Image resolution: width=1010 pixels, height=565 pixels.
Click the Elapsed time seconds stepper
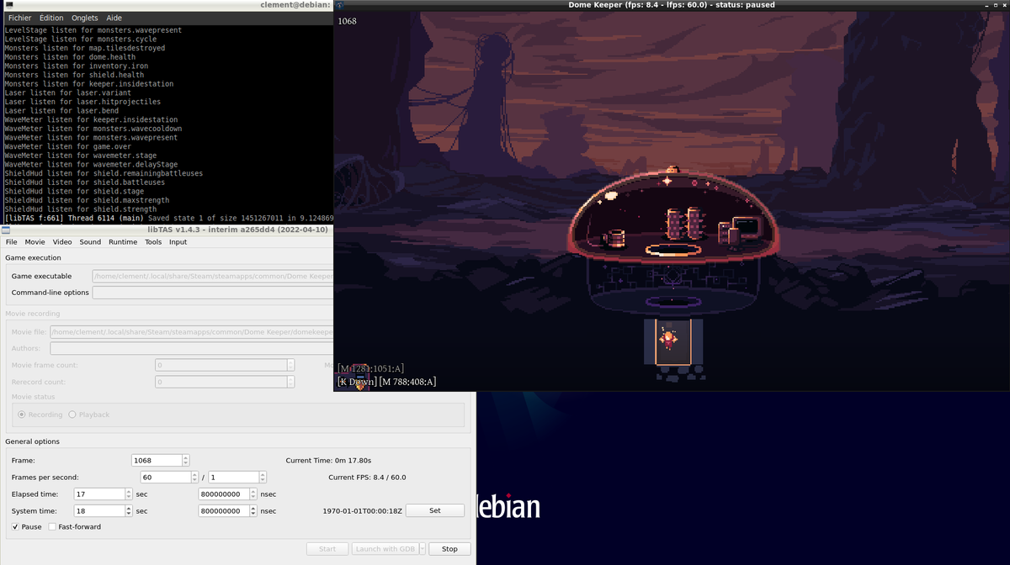point(129,494)
